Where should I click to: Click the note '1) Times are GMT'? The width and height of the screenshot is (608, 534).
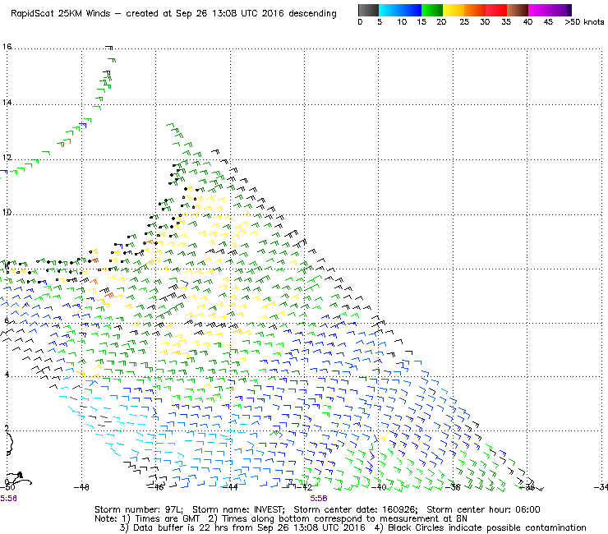click(x=161, y=519)
